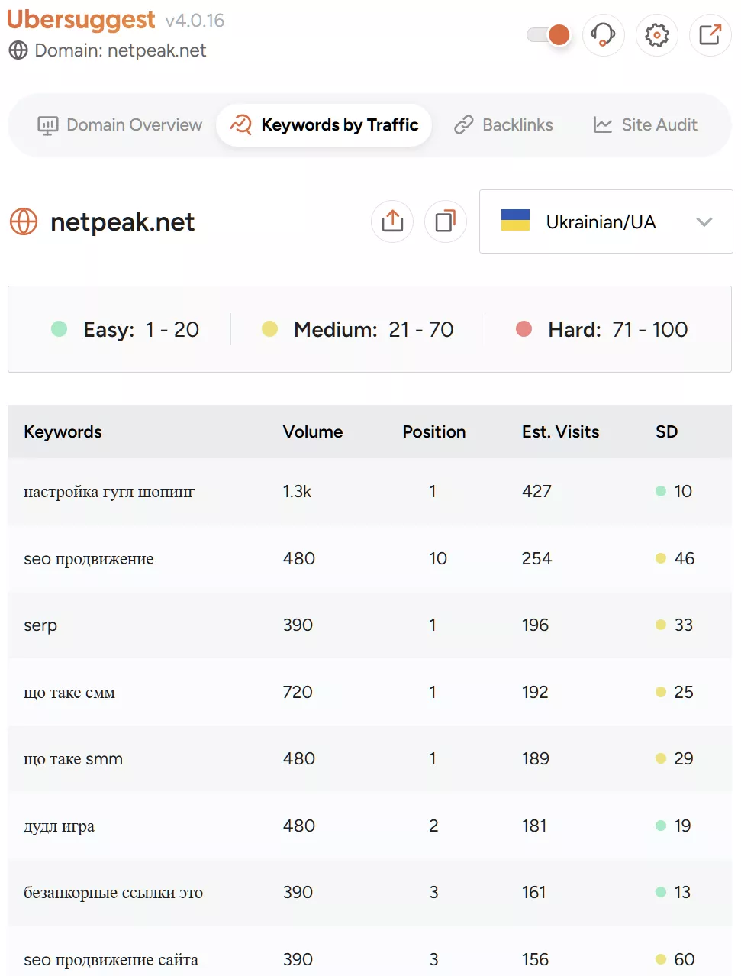
Task: Click the export/upload icon next to netpeak.net
Action: 391,221
